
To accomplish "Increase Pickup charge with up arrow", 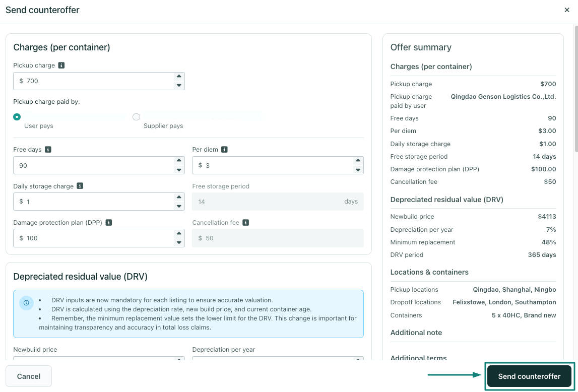I will pos(179,77).
